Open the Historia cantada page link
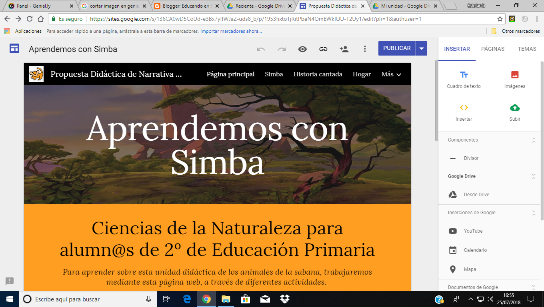The image size is (544, 307). pos(318,74)
